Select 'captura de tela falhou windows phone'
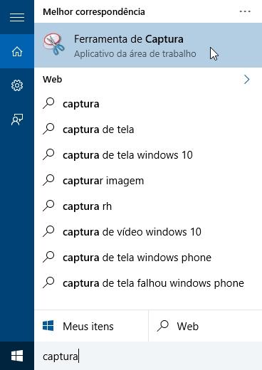This screenshot has height=370, width=262. [x=148, y=283]
